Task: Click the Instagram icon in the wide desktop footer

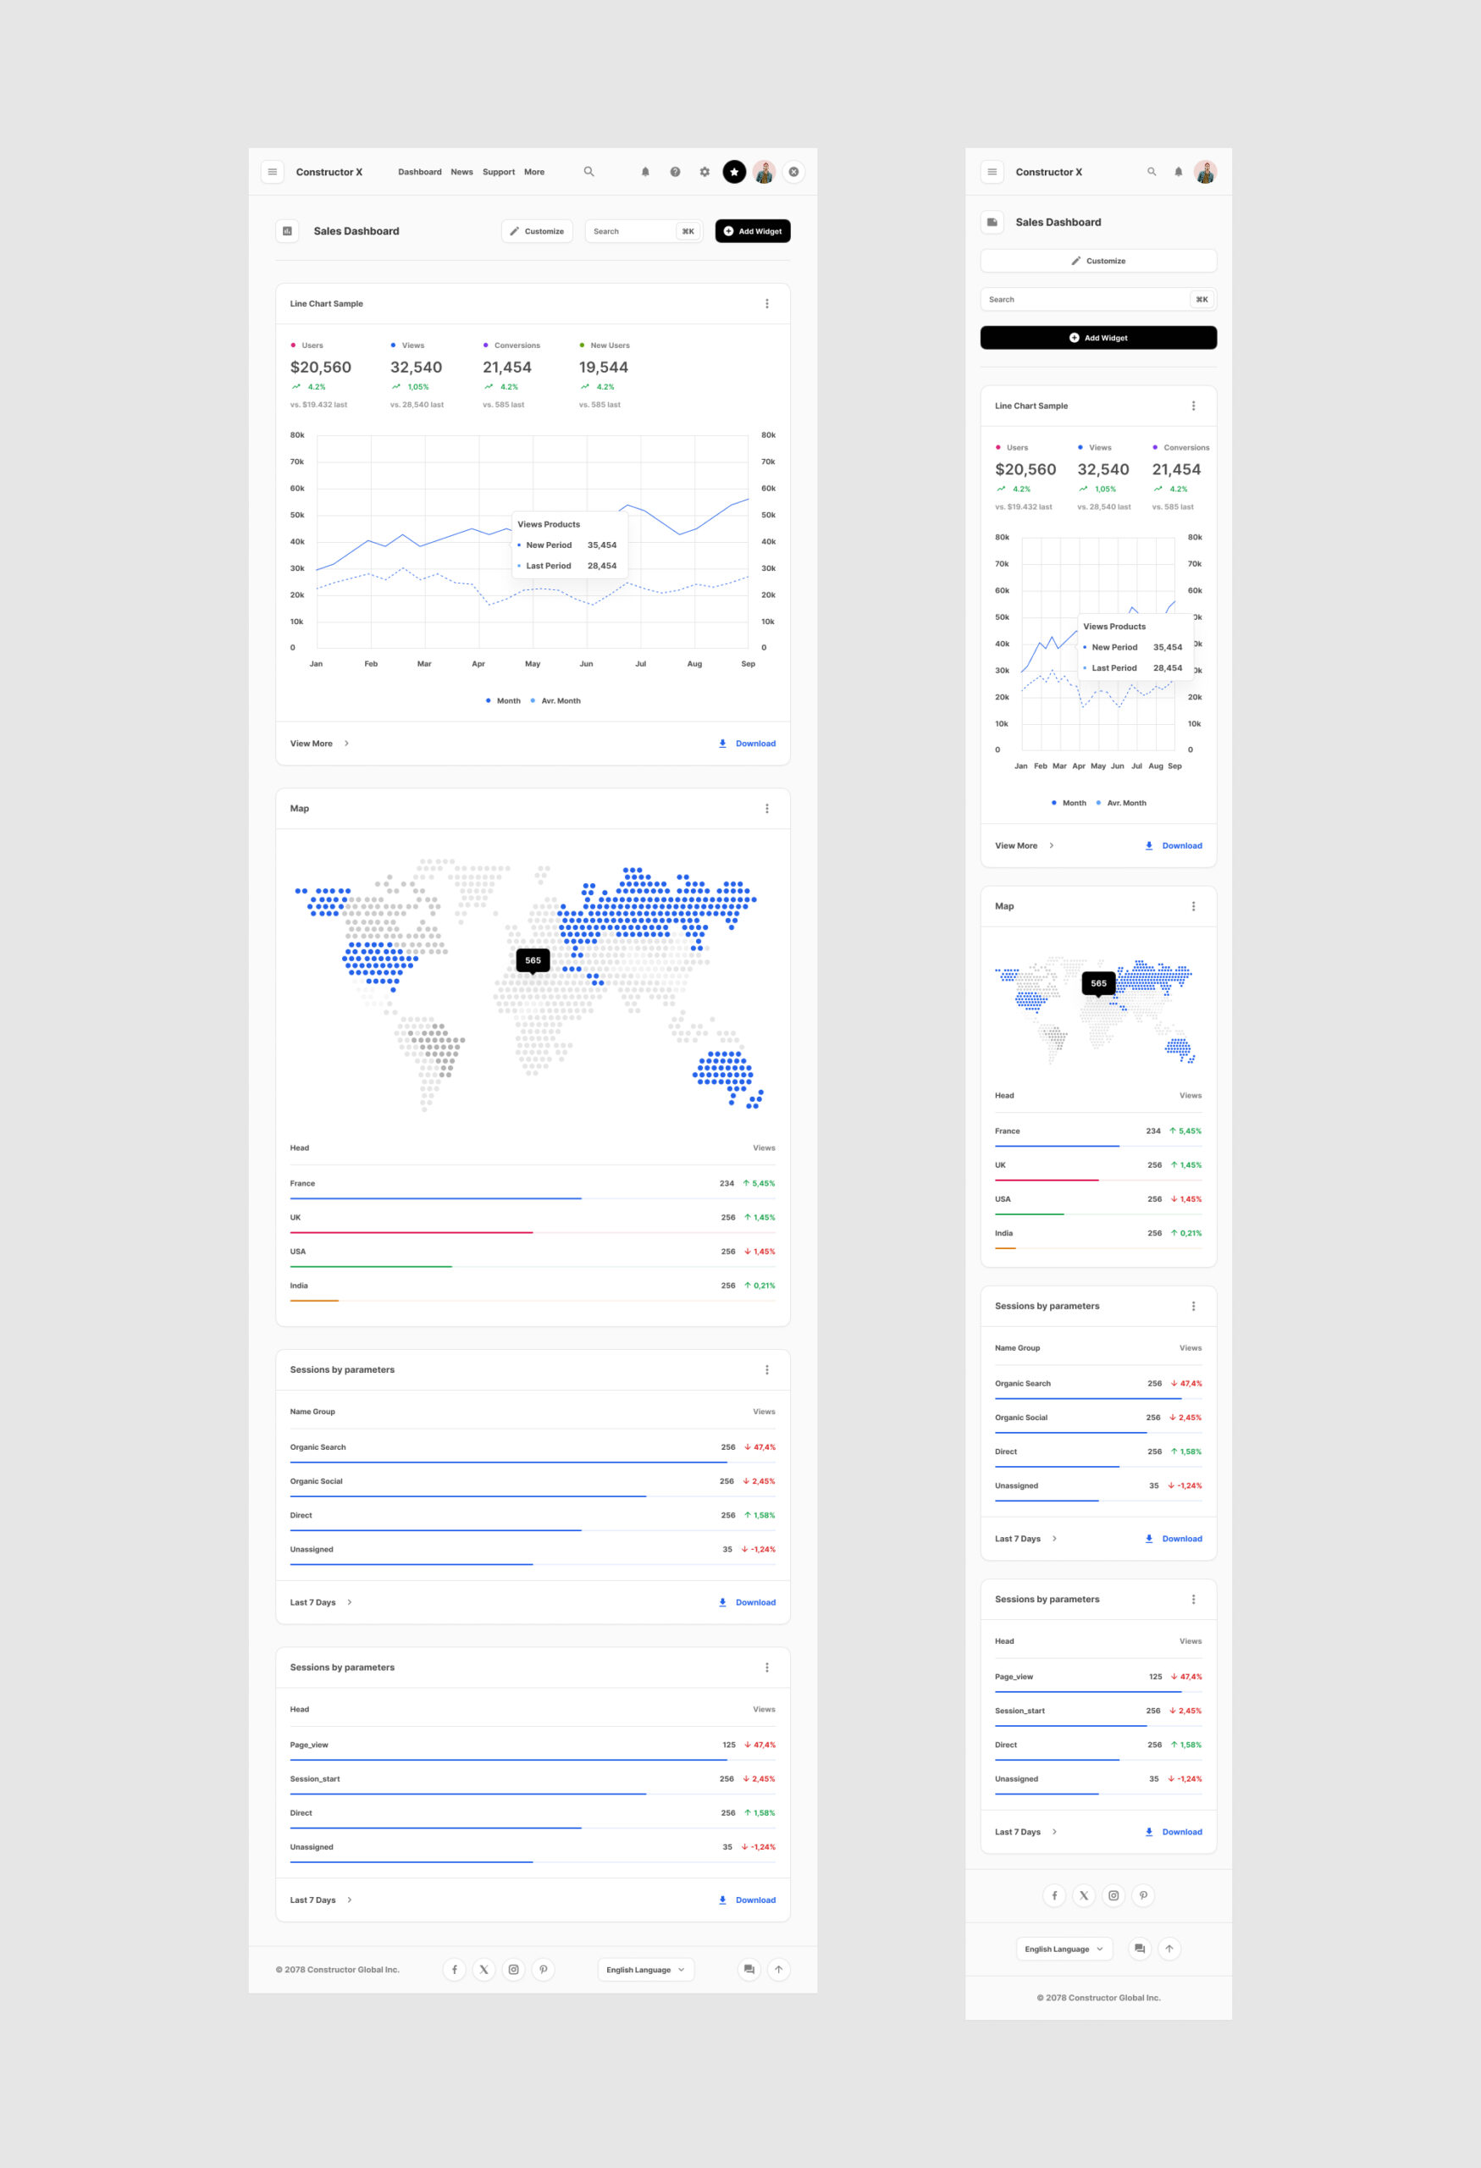Action: pyautogui.click(x=514, y=1969)
